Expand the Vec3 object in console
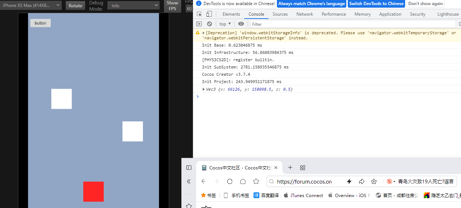461x208 pixels. tap(203, 89)
